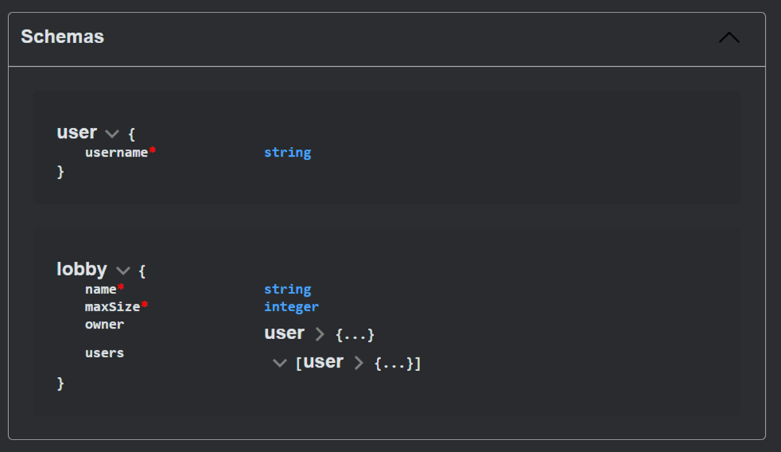Collapse the user schema chevron
This screenshot has height=452, width=781.
(x=111, y=134)
